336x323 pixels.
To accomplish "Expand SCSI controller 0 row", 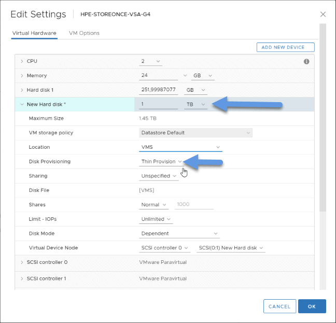I will click(x=22, y=262).
